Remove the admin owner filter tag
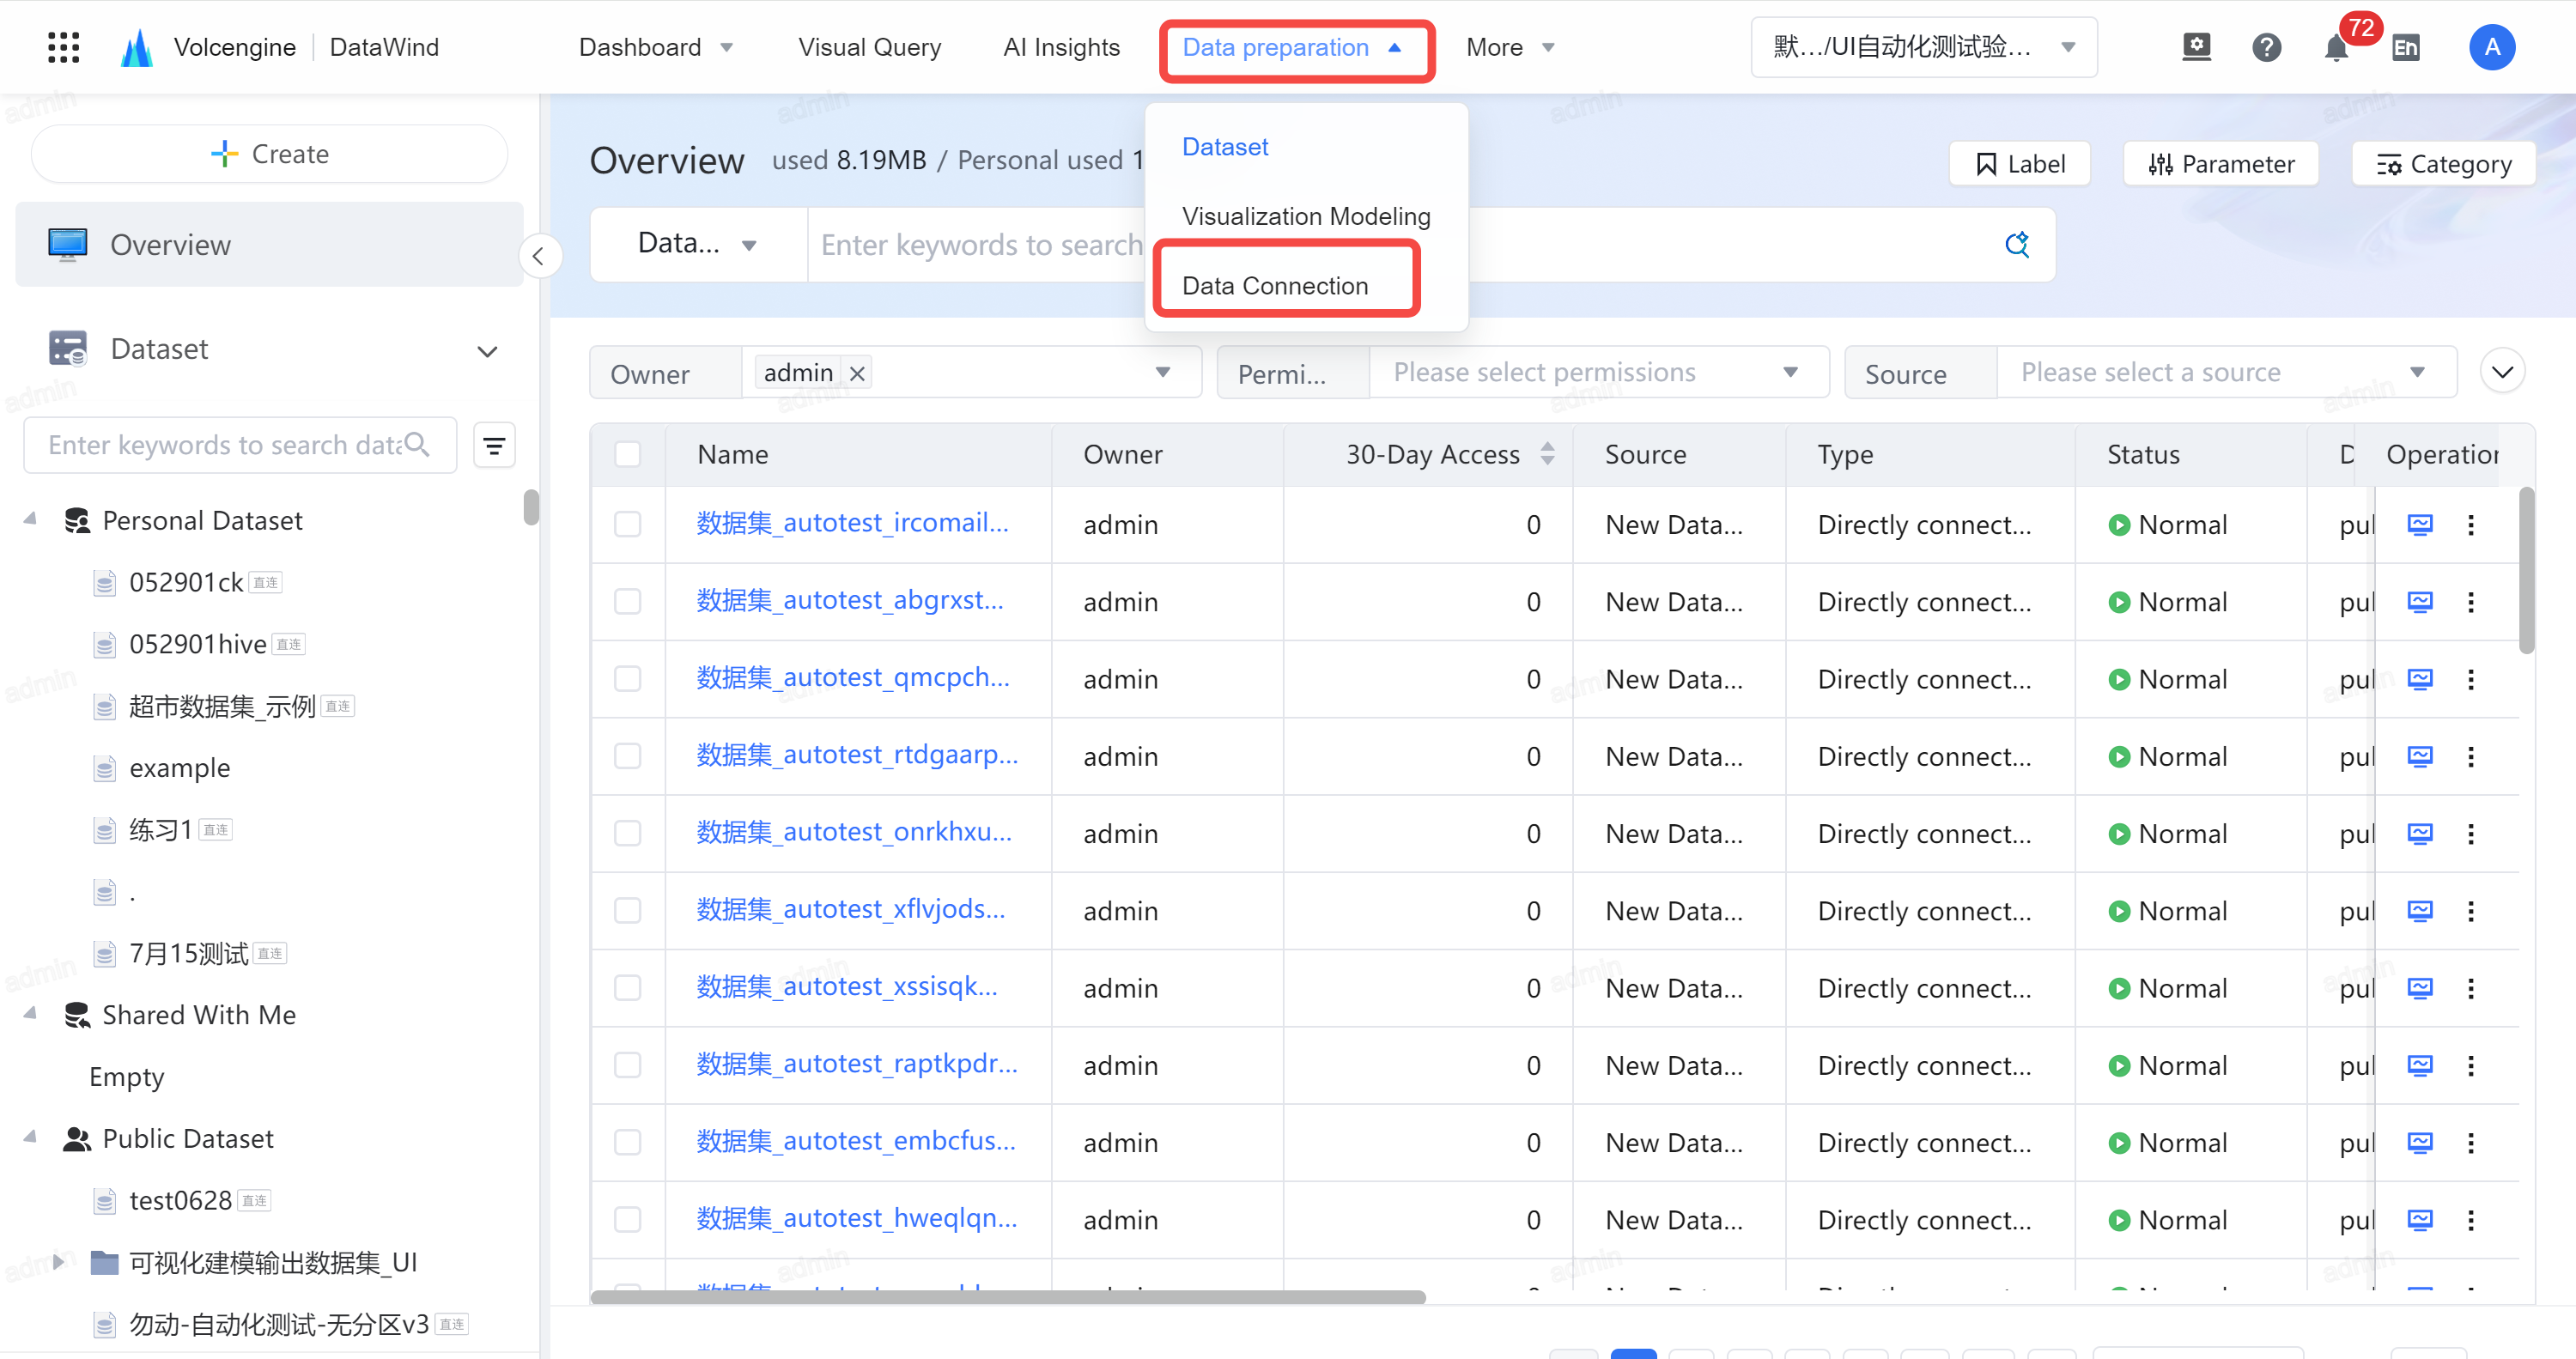This screenshot has width=2576, height=1359. coord(857,373)
